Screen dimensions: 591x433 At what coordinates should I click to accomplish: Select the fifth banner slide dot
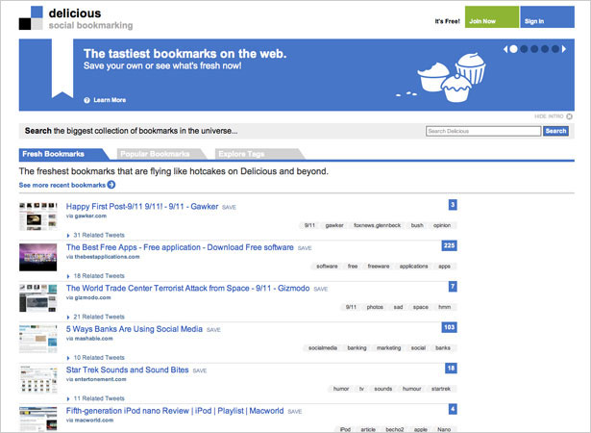tap(555, 49)
